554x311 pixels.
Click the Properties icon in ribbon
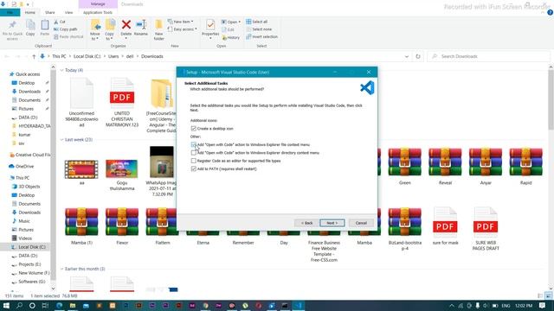210,25
